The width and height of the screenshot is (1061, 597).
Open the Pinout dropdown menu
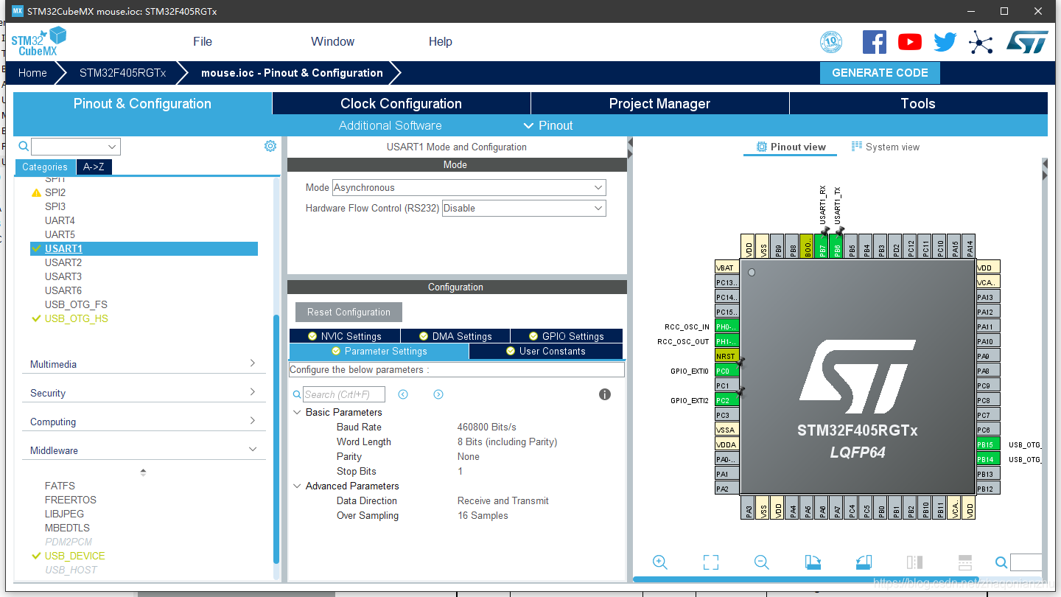(547, 125)
